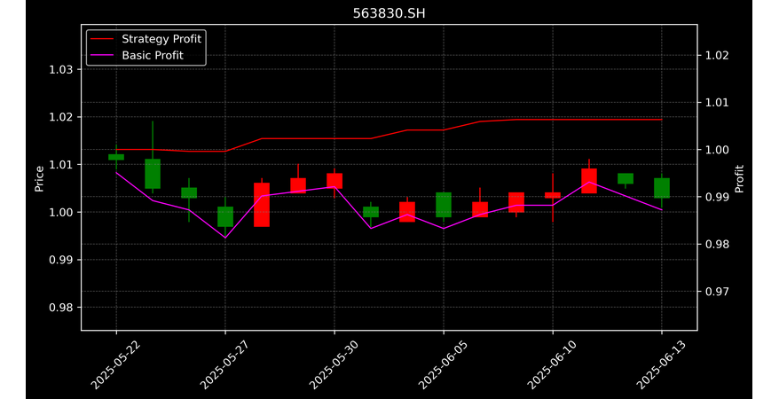
Task: Select the 0.98 tick on Price axis
Action: click(61, 308)
